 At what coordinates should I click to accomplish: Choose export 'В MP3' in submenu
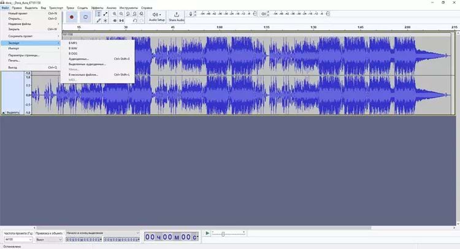coord(74,43)
